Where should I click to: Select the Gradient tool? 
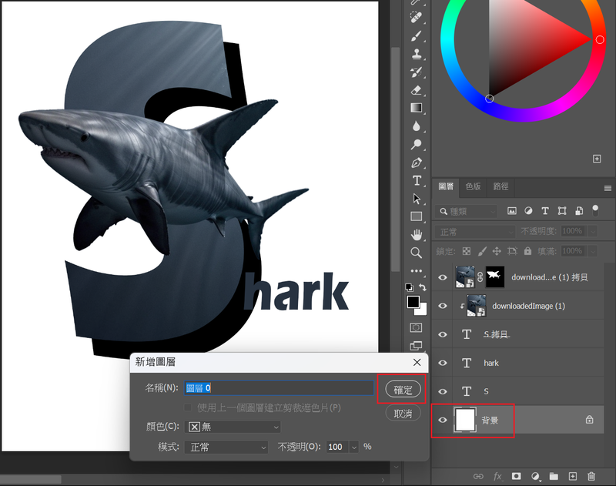point(417,108)
